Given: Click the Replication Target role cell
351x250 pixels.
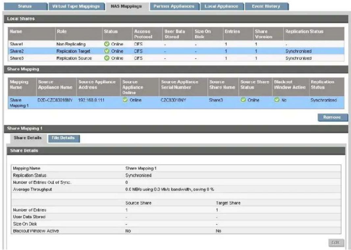Looking at the screenshot, I should [x=73, y=51].
